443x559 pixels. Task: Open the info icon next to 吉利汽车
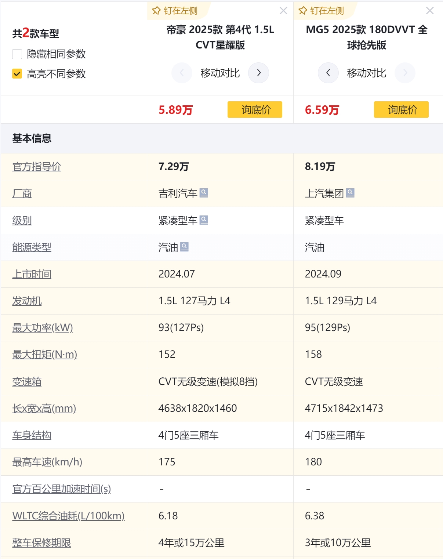click(204, 193)
